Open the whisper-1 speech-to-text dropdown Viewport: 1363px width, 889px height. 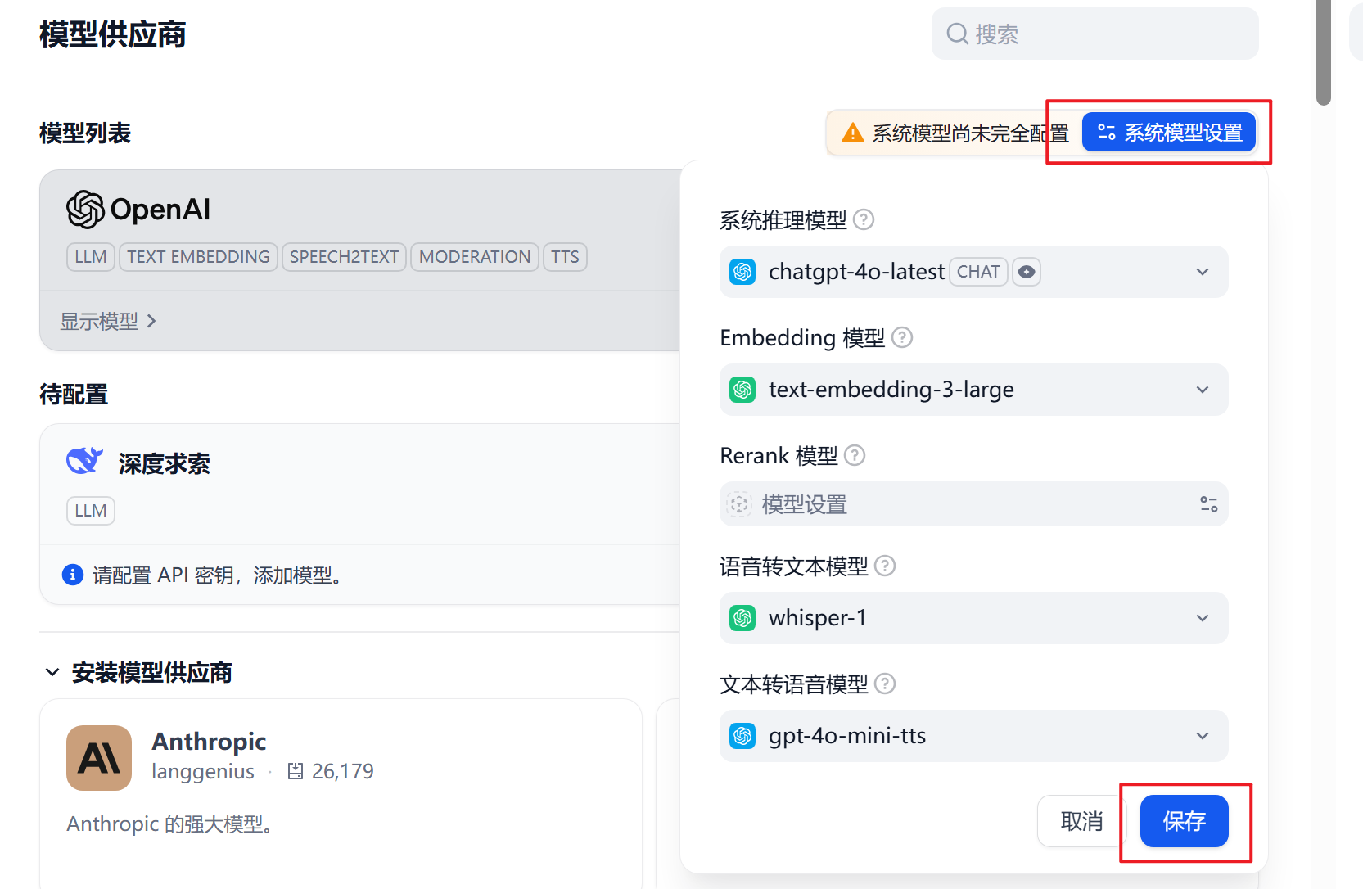pyautogui.click(x=973, y=618)
